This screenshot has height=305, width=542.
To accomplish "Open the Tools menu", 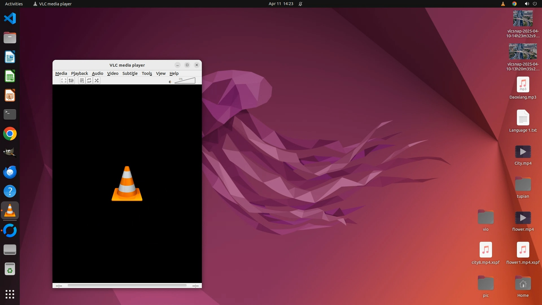I will tap(147, 73).
